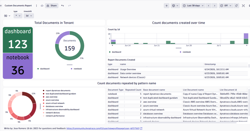
Task: Open the type variable dropdown
Action: pyautogui.click(x=18, y=16)
